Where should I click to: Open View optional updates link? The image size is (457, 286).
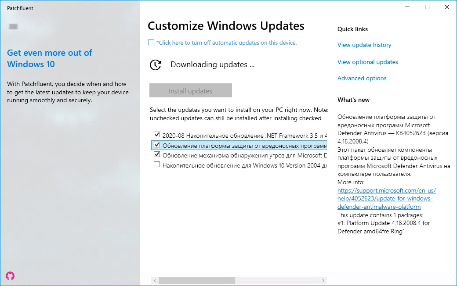click(x=367, y=62)
